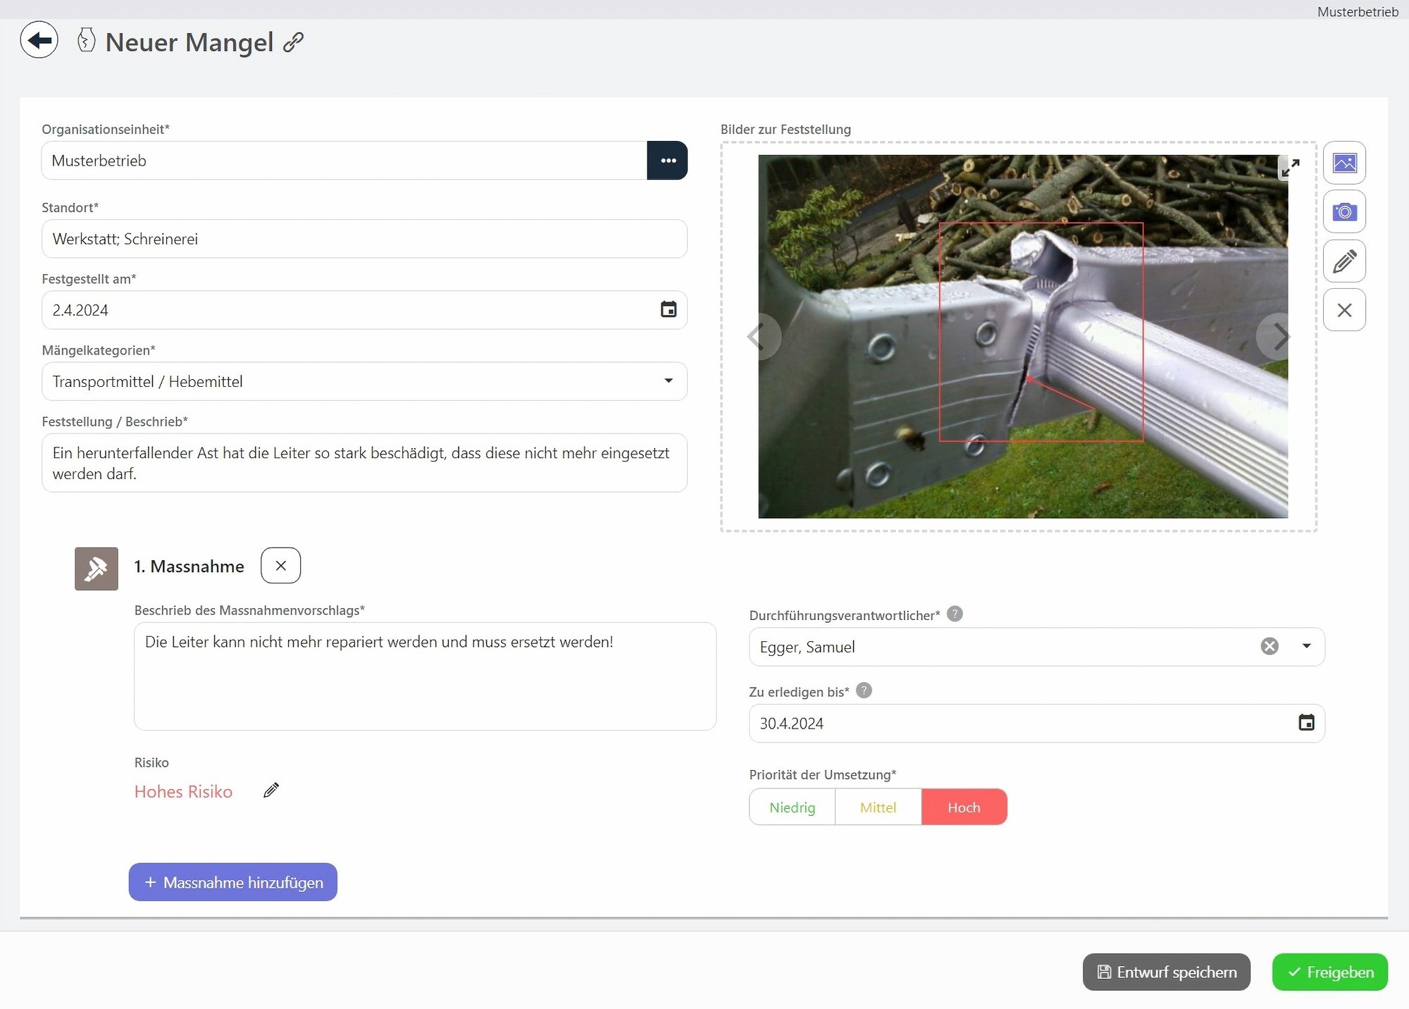This screenshot has height=1009, width=1409.
Task: Take a photo with the camera icon
Action: pyautogui.click(x=1344, y=211)
